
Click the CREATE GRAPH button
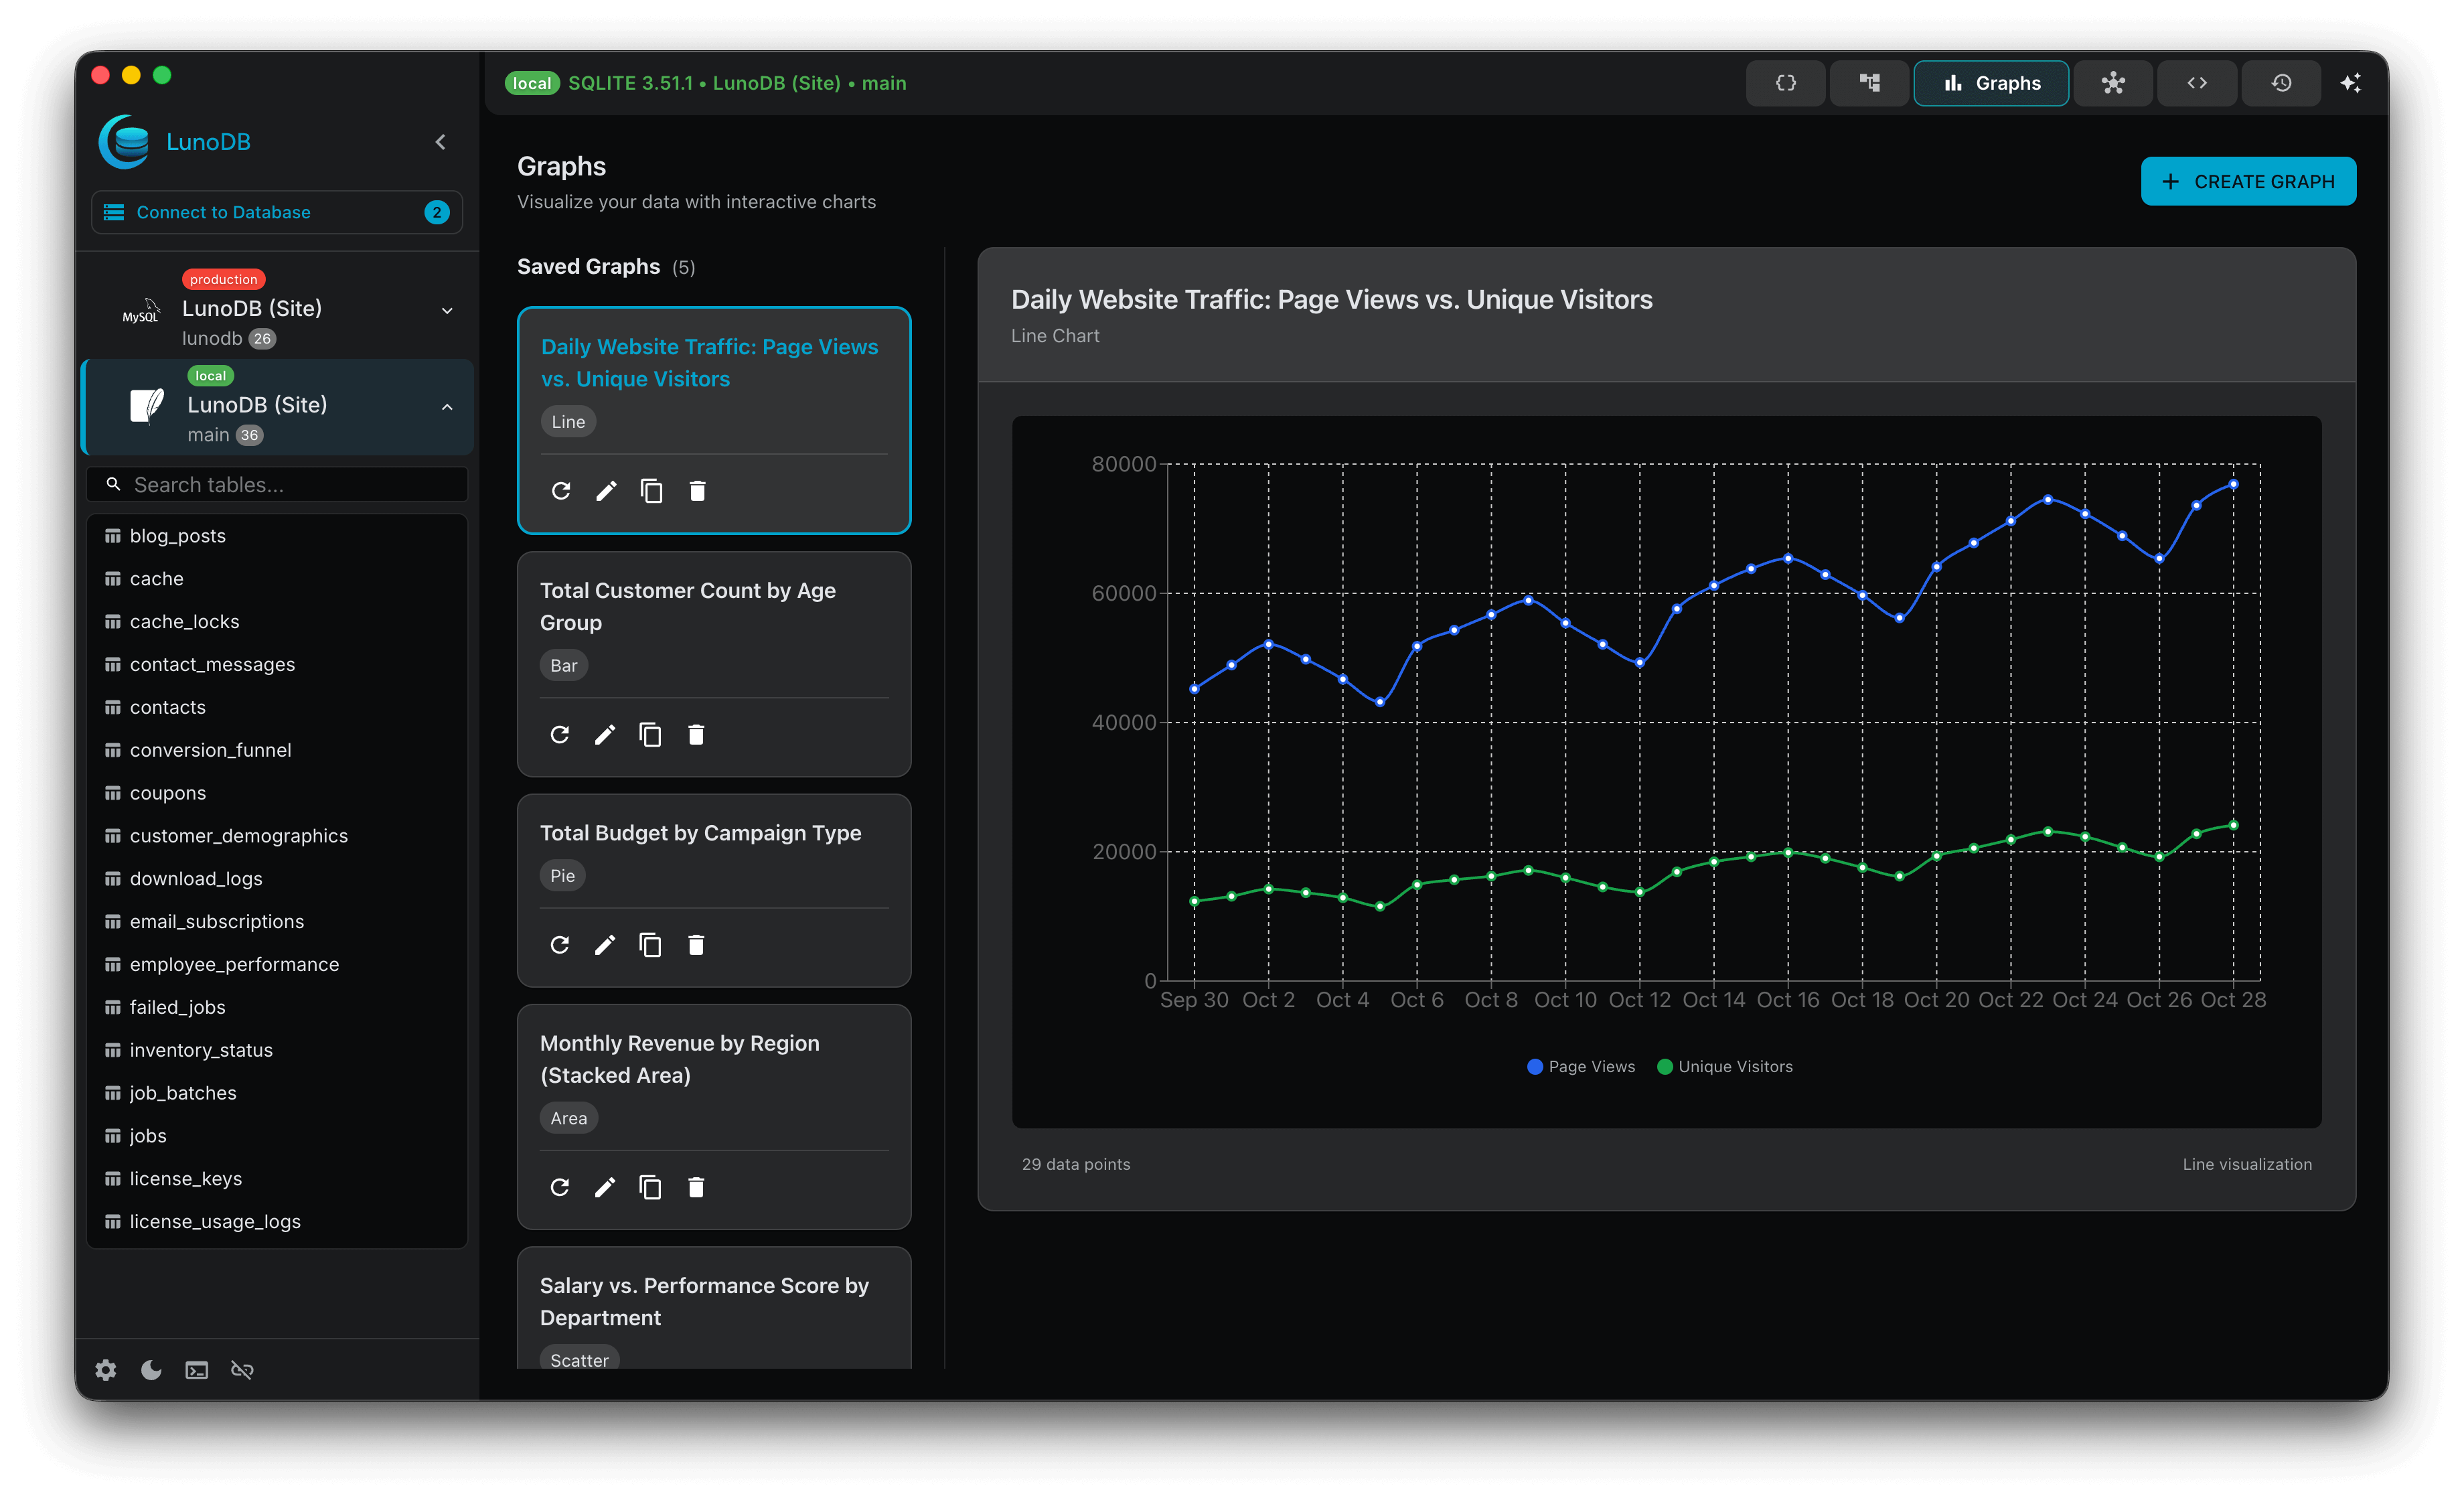(2247, 181)
